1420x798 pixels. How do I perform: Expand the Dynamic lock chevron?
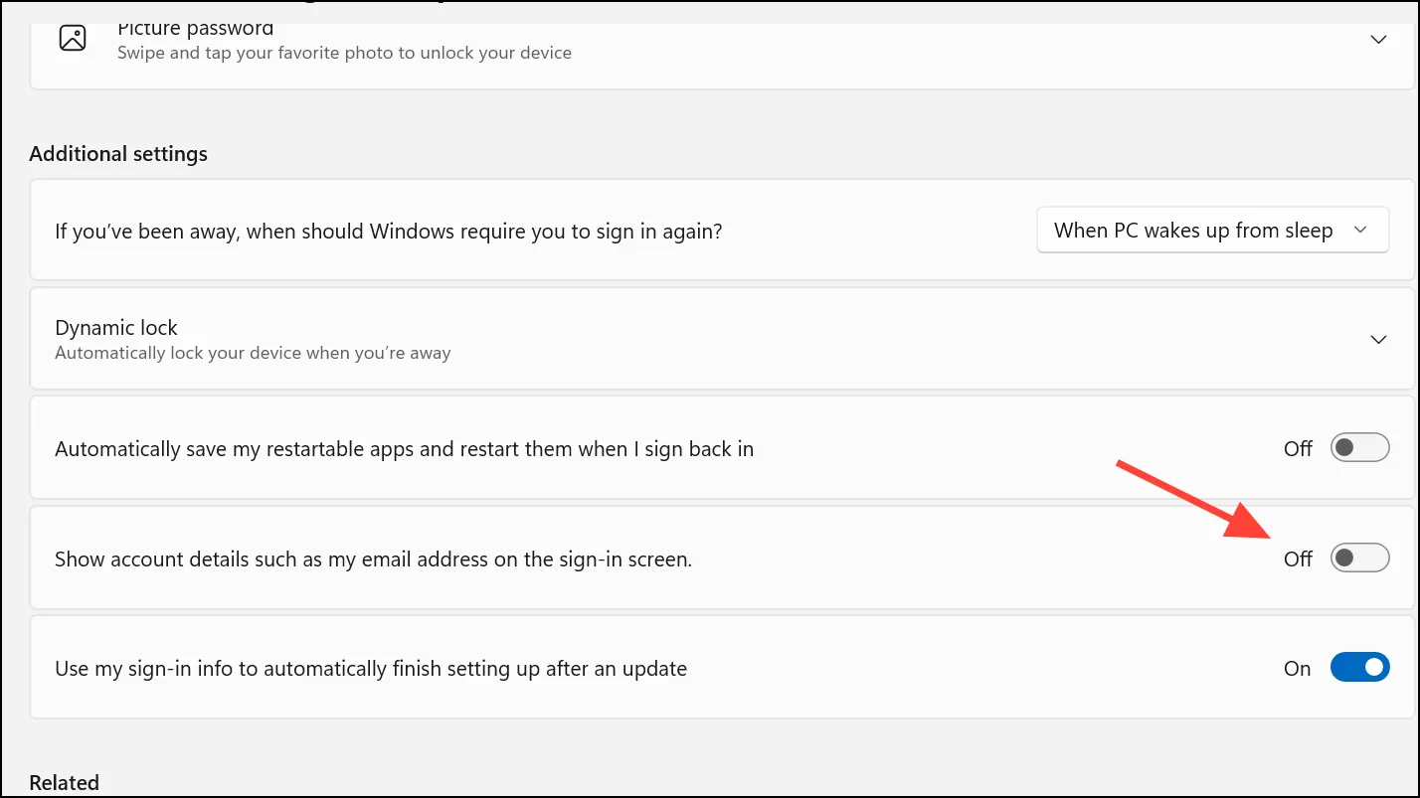coord(1378,340)
